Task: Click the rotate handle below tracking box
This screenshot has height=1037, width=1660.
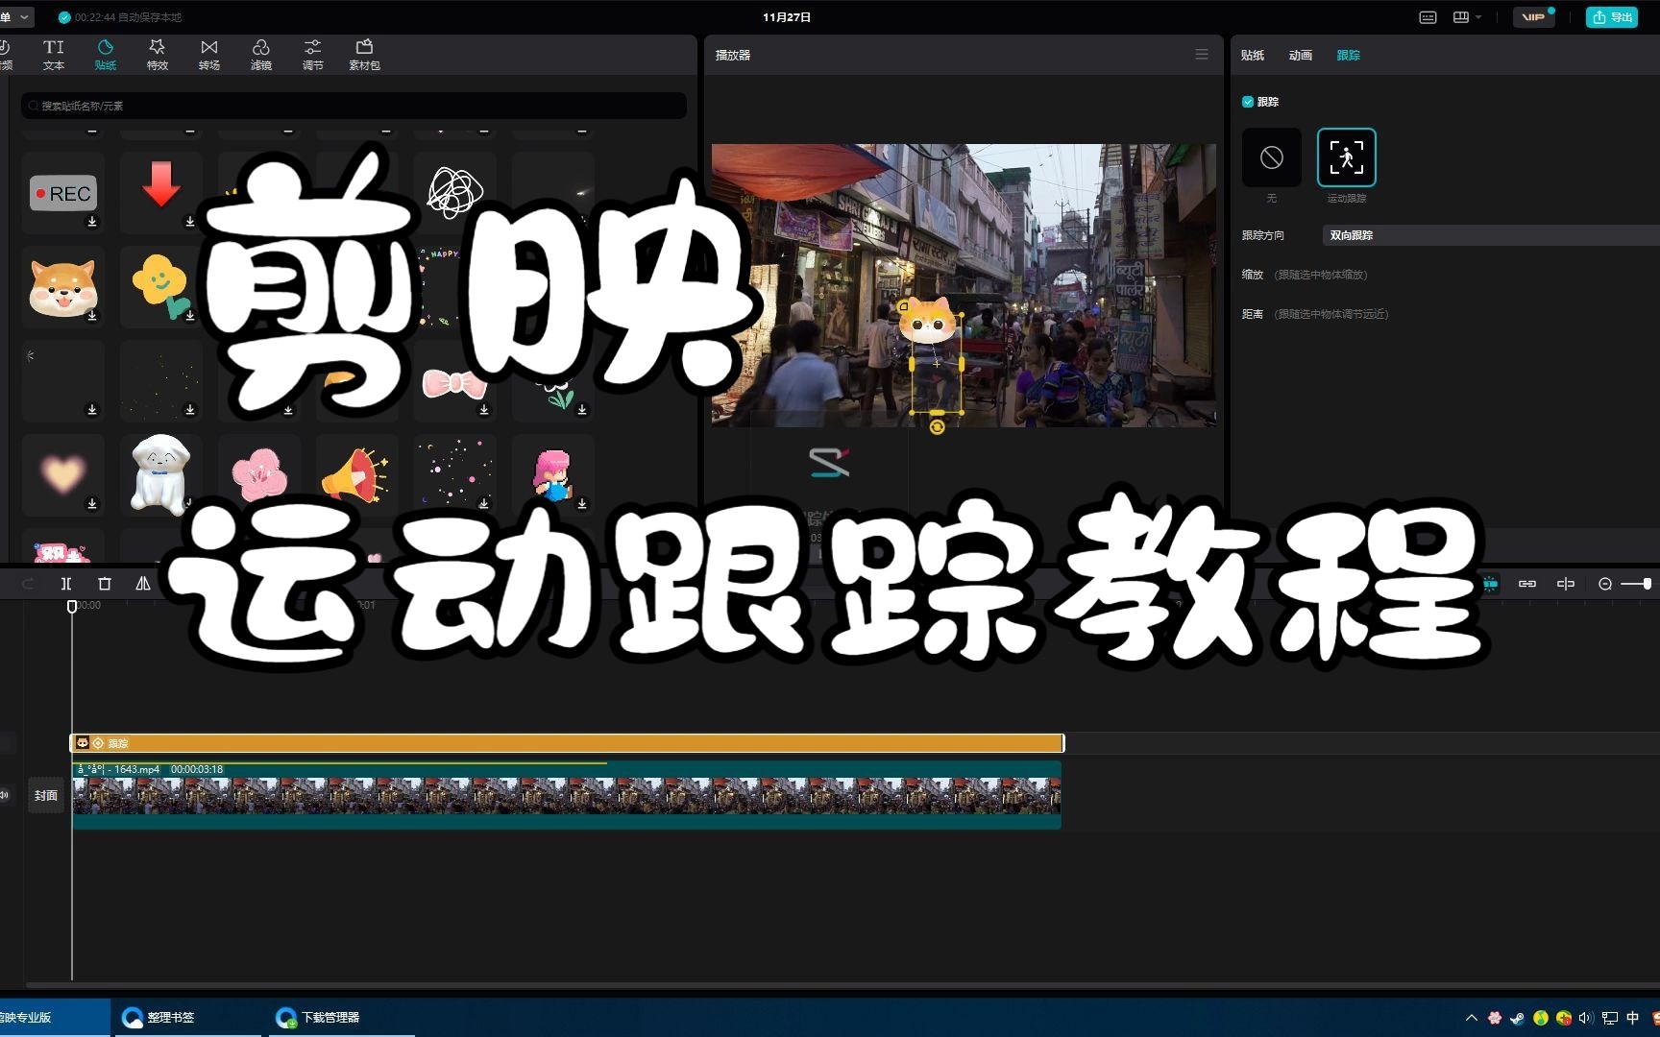Action: point(938,427)
